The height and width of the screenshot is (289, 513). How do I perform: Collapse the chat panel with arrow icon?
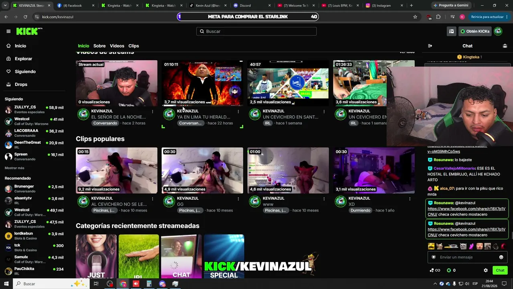pyautogui.click(x=430, y=46)
